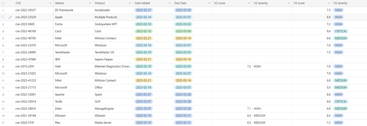
Task: Select the Aspera Faspex product cell
Action: coord(113,59)
